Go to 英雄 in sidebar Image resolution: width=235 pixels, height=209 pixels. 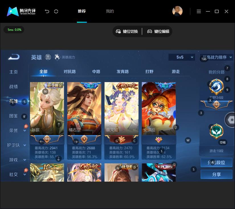click(x=13, y=101)
